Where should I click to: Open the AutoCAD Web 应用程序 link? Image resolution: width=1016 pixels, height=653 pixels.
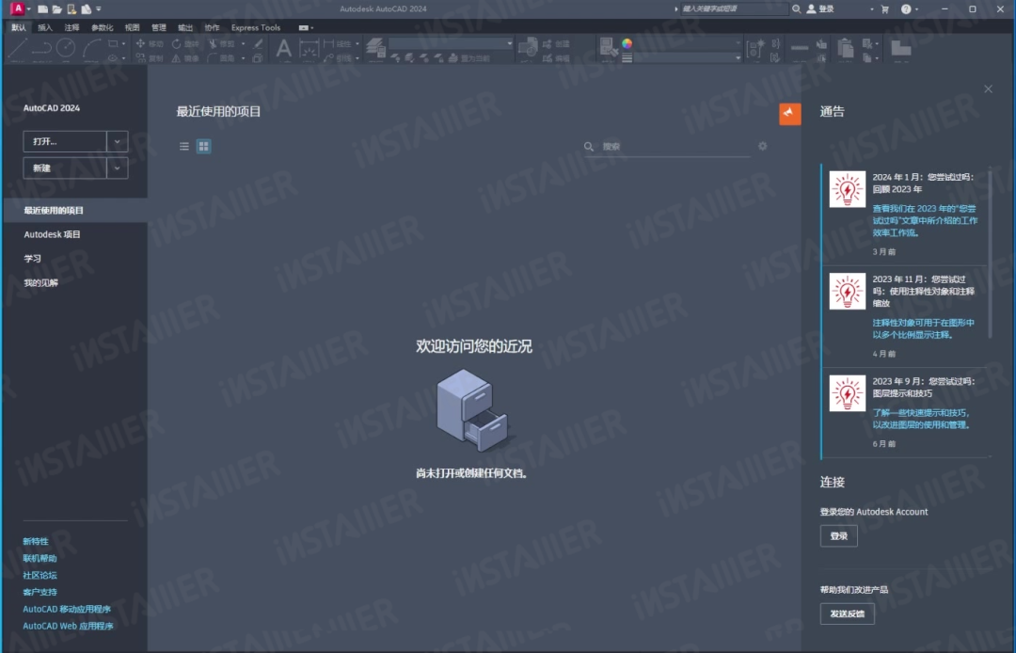pyautogui.click(x=68, y=627)
